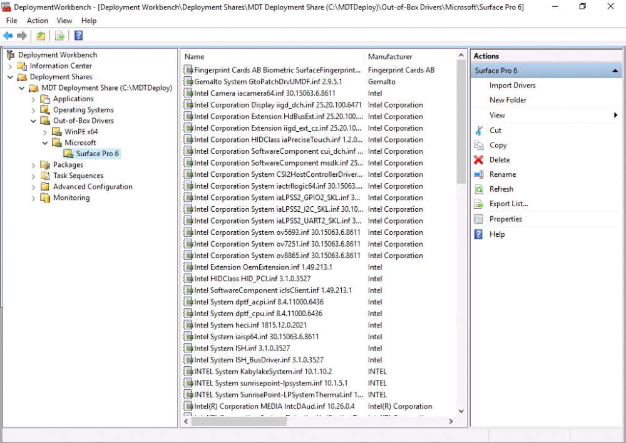This screenshot has height=443, width=626.
Task: Click the Copy icon in Actions pane
Action: point(479,145)
